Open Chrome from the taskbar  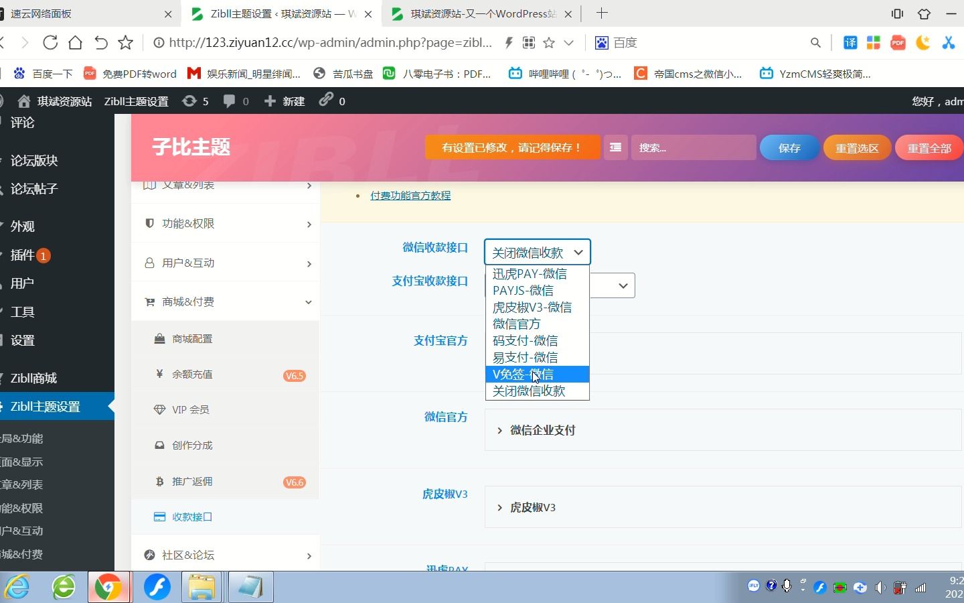tap(108, 588)
